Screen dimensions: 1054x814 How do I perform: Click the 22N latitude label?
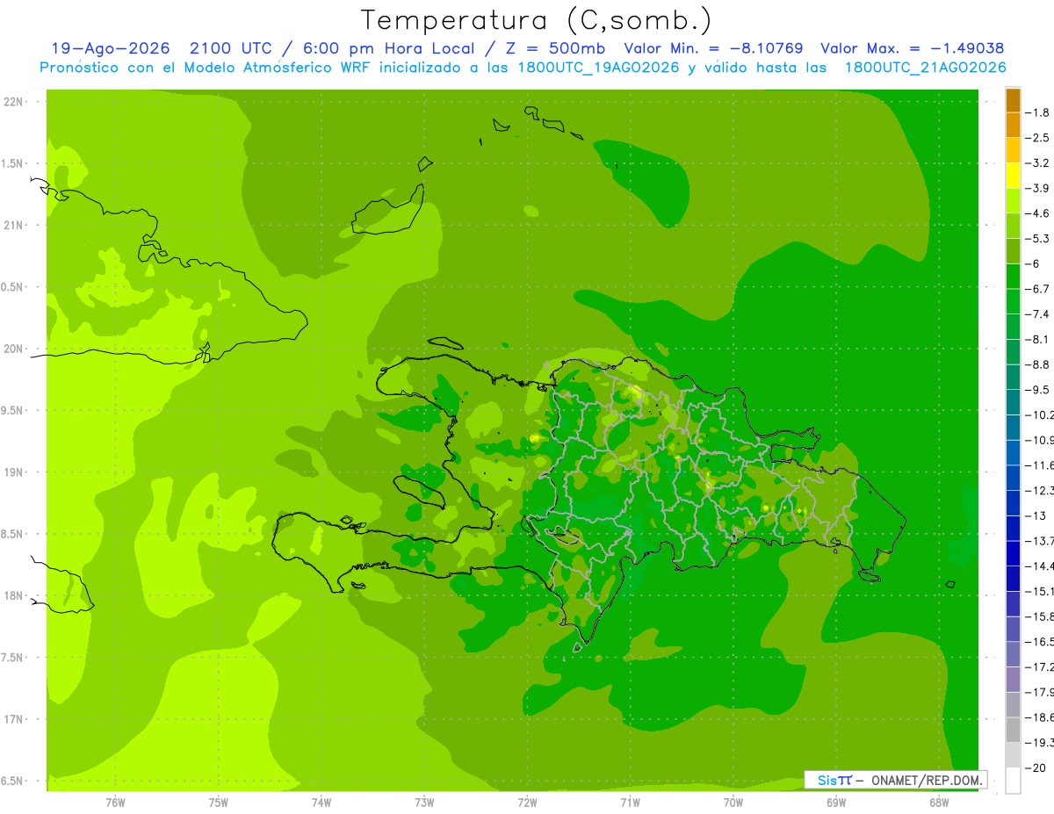[13, 102]
